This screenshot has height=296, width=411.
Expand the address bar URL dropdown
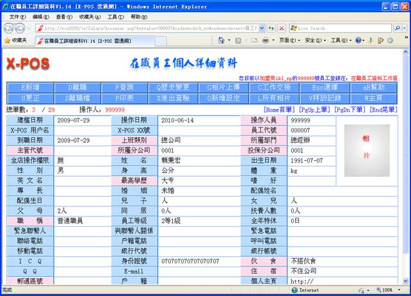tap(261, 28)
